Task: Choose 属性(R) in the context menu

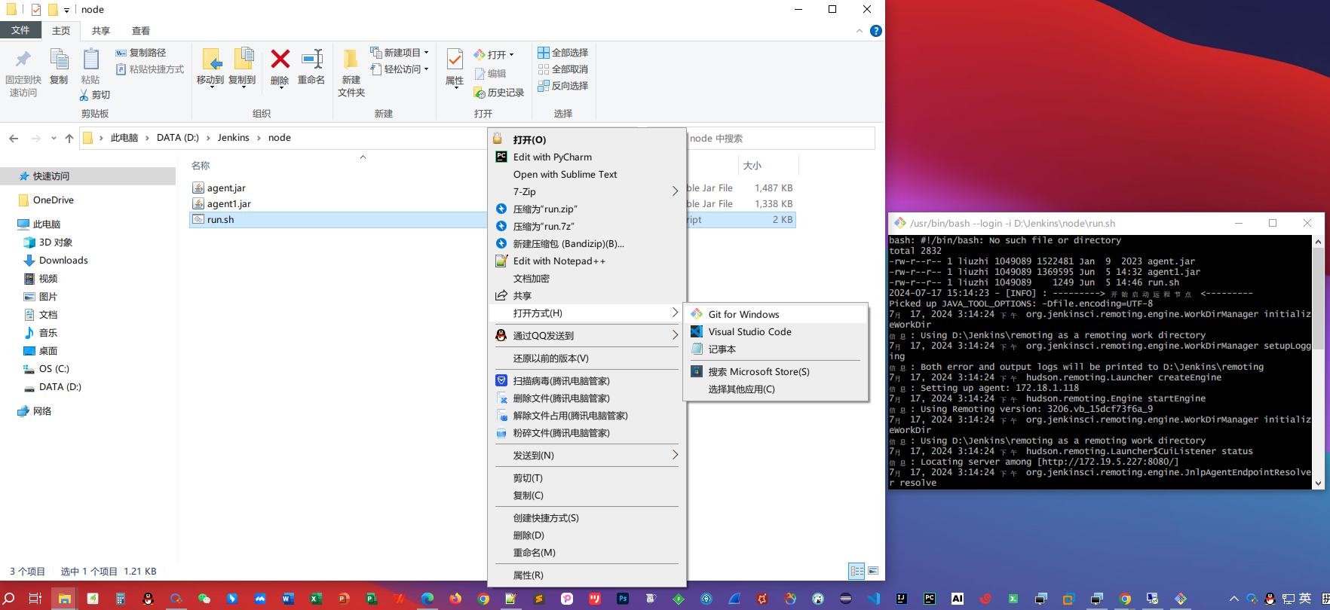Action: point(587,575)
